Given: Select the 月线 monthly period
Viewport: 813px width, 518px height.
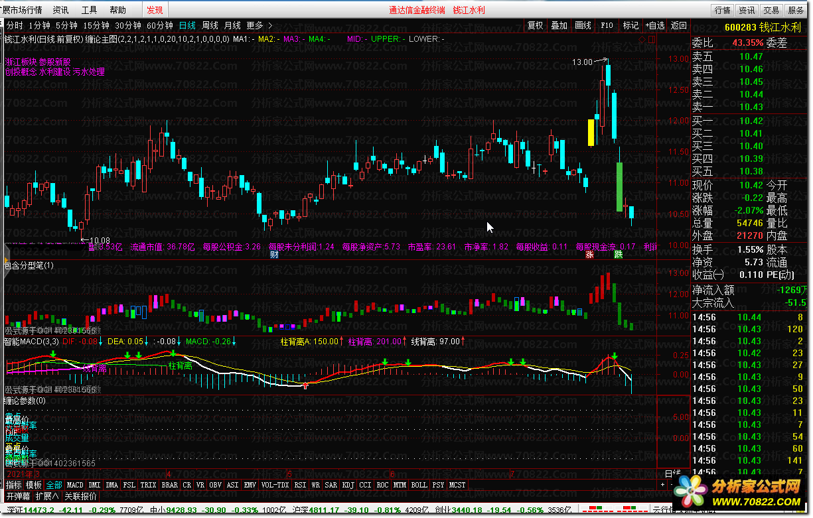Looking at the screenshot, I should 232,25.
